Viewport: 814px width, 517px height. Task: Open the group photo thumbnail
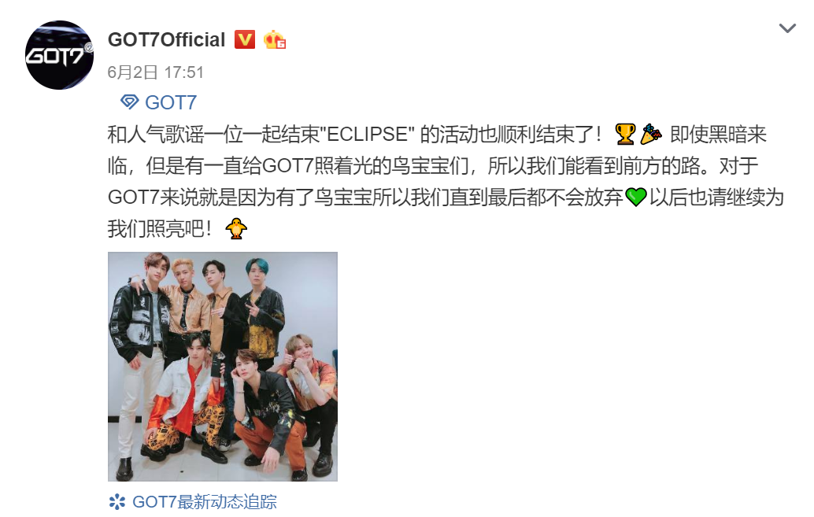(x=223, y=367)
